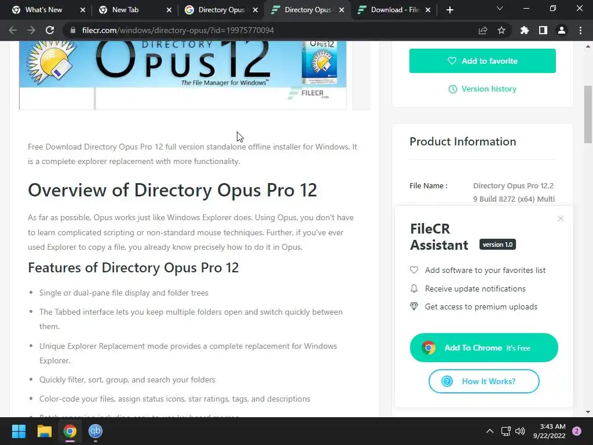
Task: Click the Product Information heading
Action: point(463,141)
